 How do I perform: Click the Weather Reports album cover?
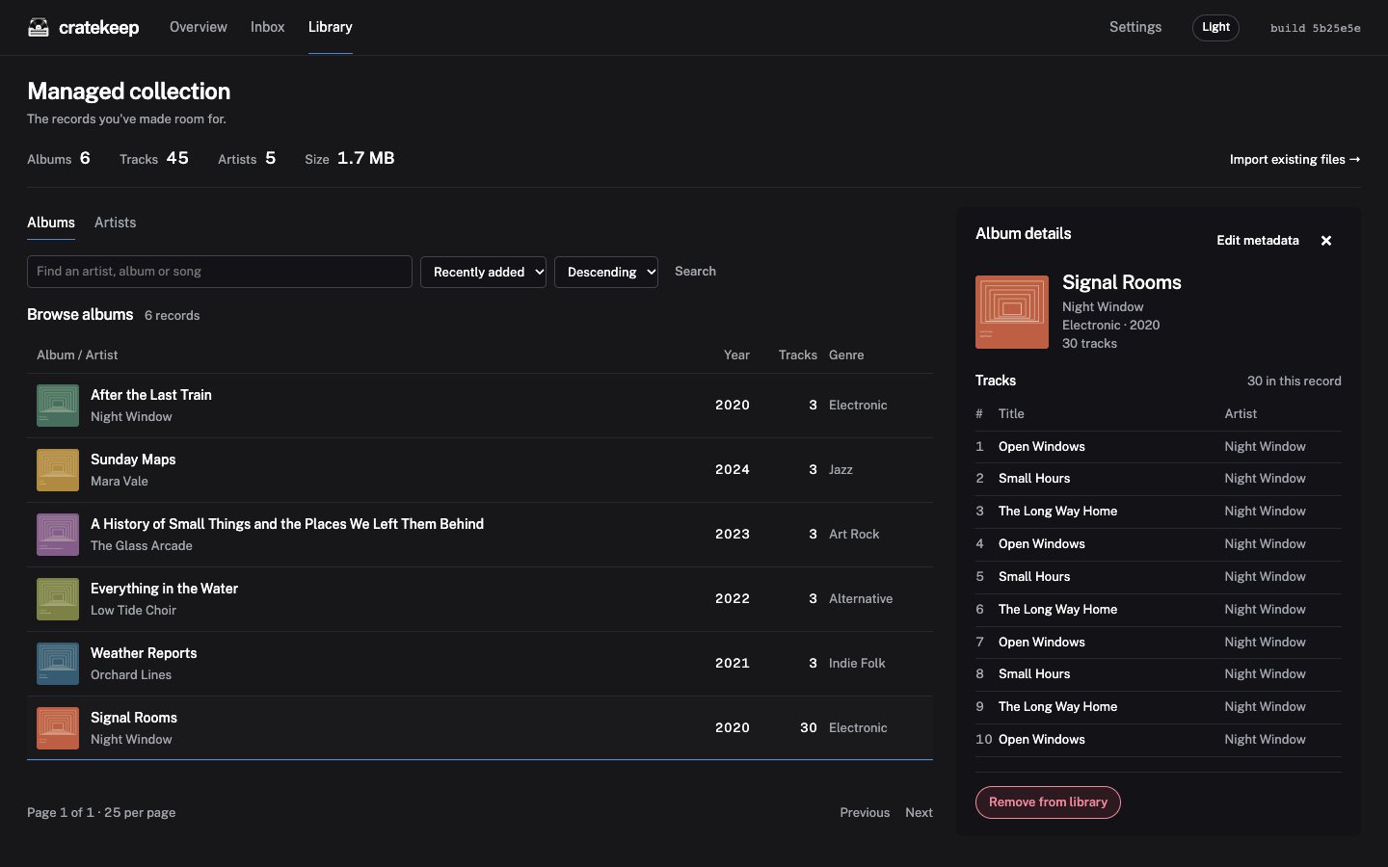coord(58,664)
